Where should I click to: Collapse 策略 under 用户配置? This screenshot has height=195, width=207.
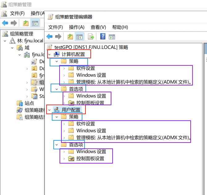57,117
